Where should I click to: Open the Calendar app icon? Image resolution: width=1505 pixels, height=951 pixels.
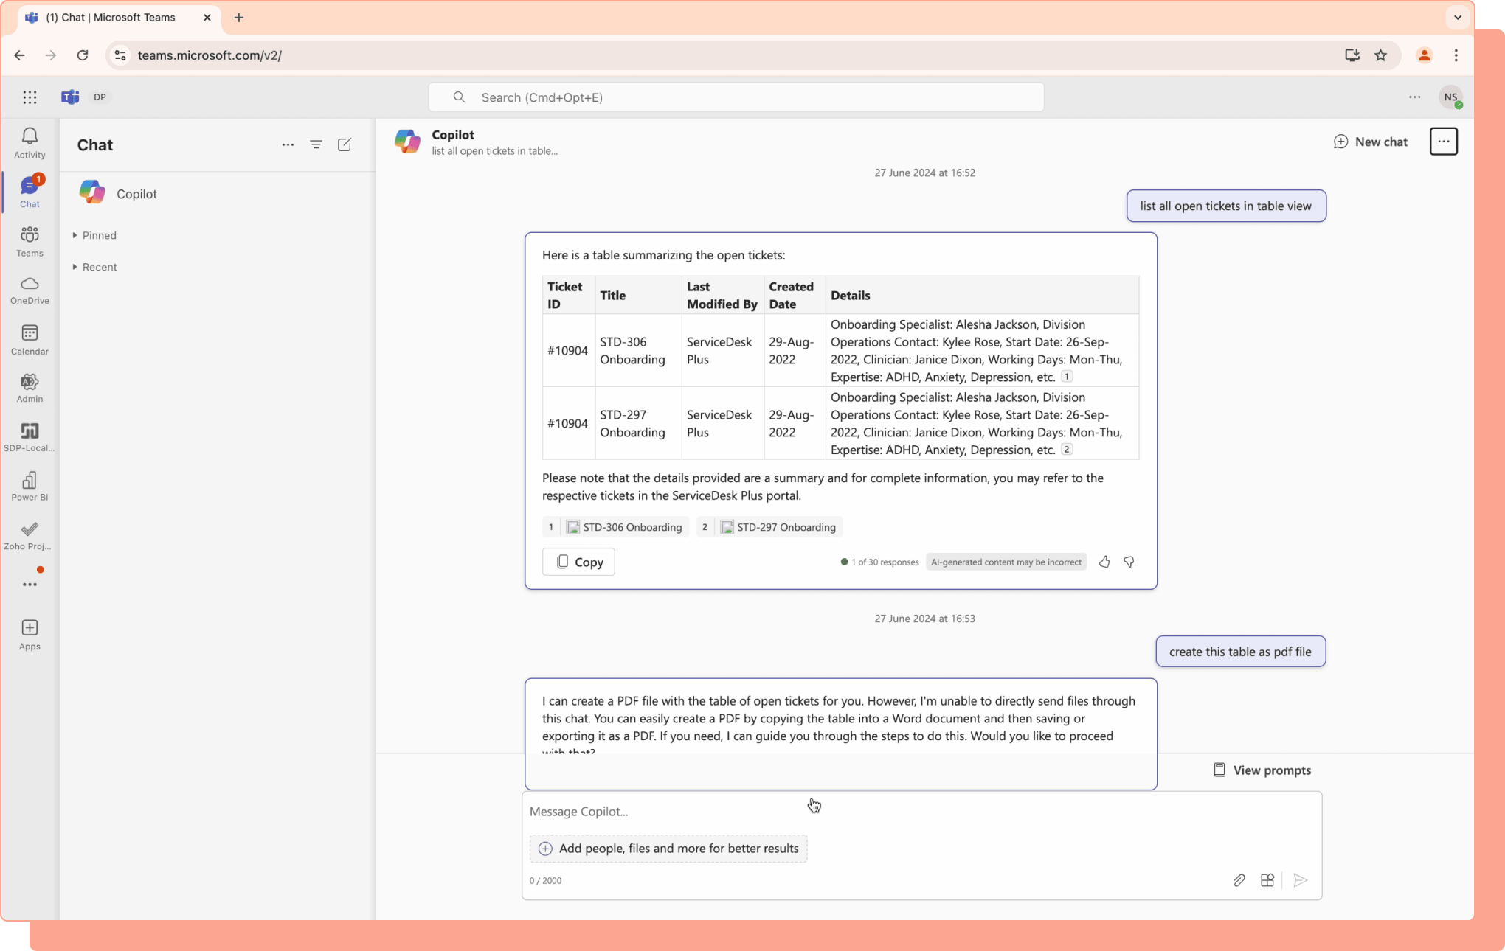click(30, 339)
